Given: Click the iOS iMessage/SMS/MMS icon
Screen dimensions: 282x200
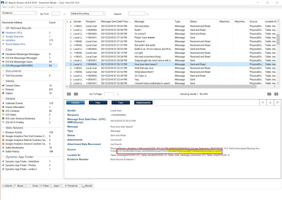Looking at the screenshot, I should 3,66.
